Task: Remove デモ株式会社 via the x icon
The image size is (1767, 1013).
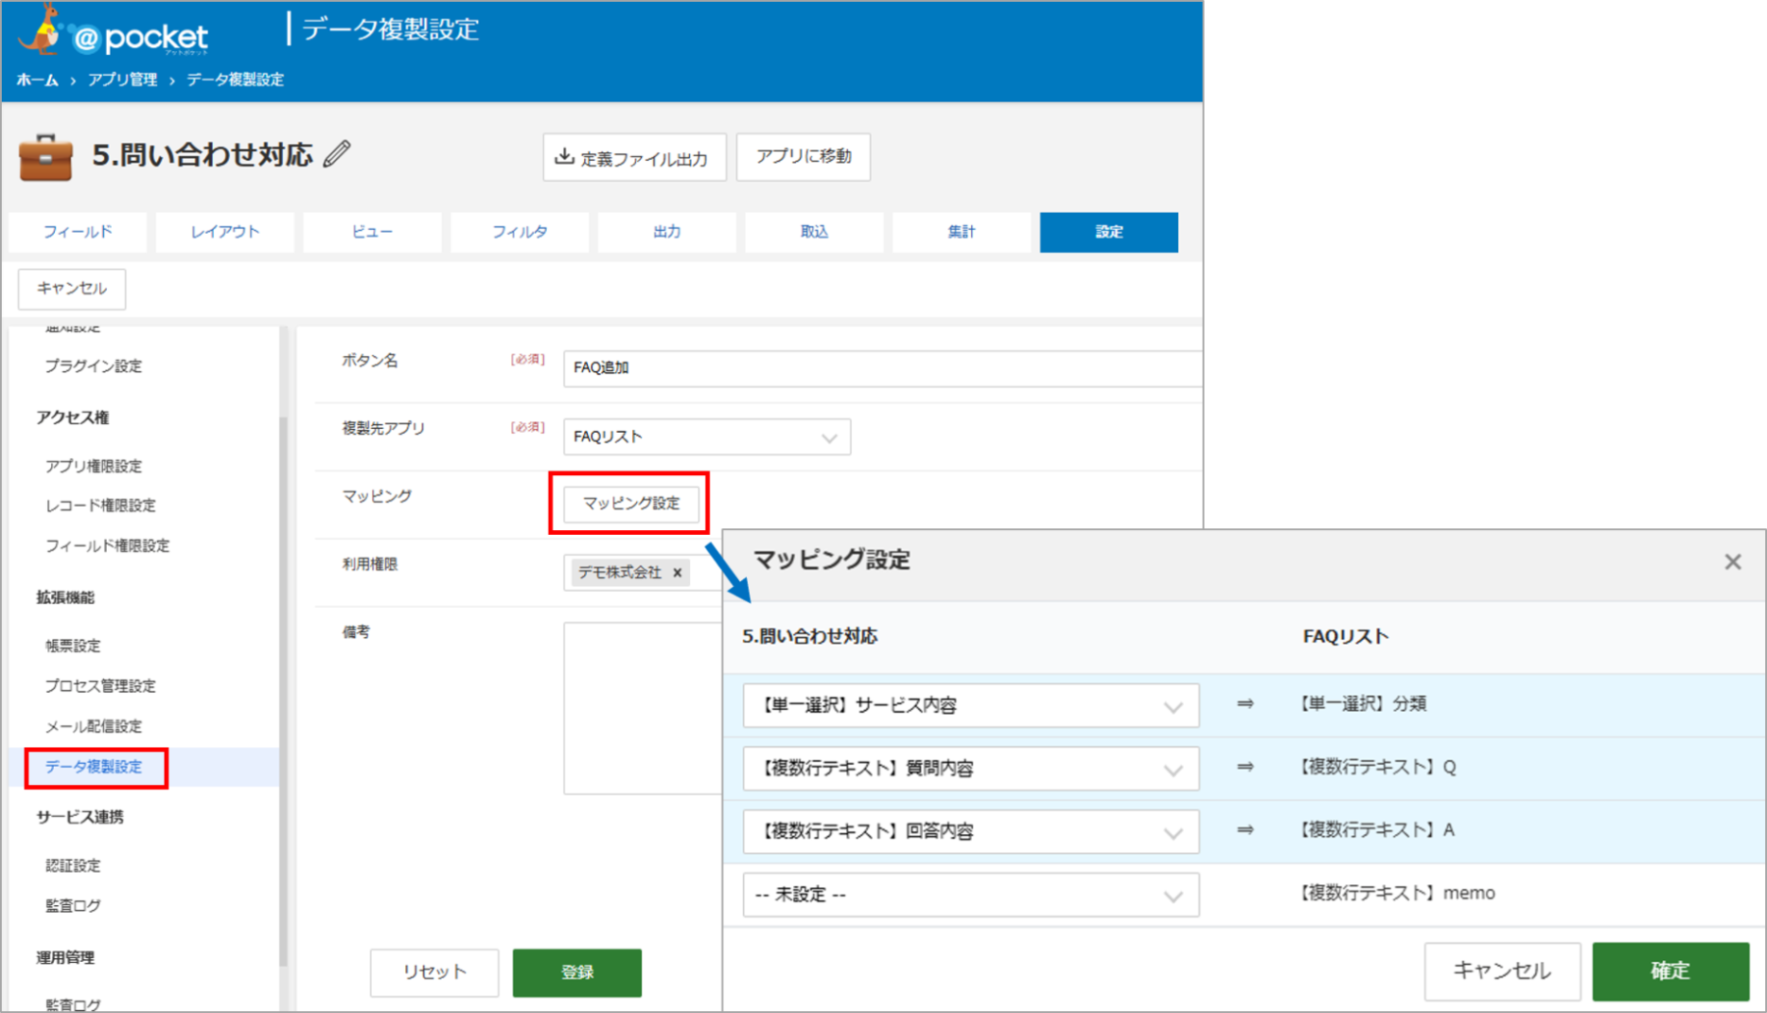Action: coord(677,572)
